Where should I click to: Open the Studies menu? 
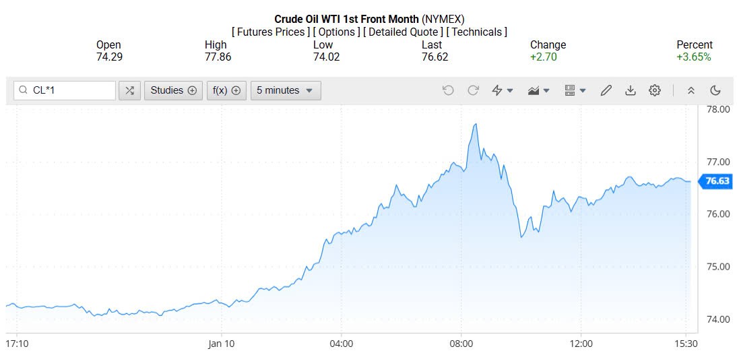point(173,90)
